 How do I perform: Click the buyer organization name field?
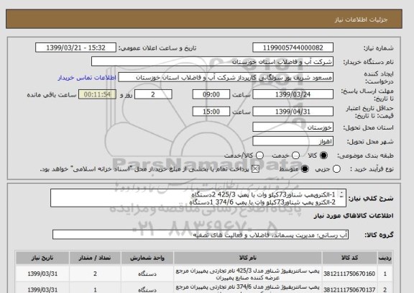[x=212, y=62]
